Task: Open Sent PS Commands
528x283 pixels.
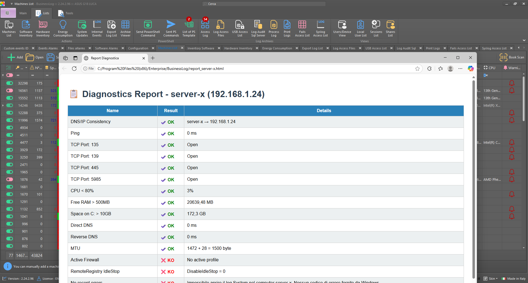Action: 171,28
